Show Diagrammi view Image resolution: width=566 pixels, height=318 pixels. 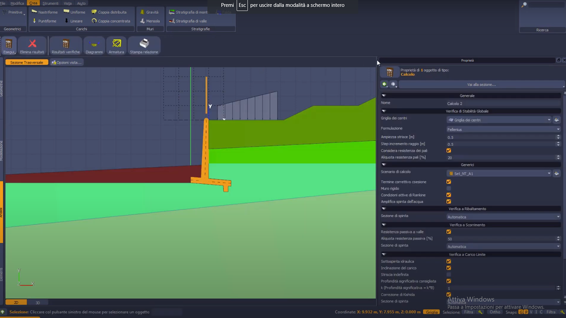(94, 46)
